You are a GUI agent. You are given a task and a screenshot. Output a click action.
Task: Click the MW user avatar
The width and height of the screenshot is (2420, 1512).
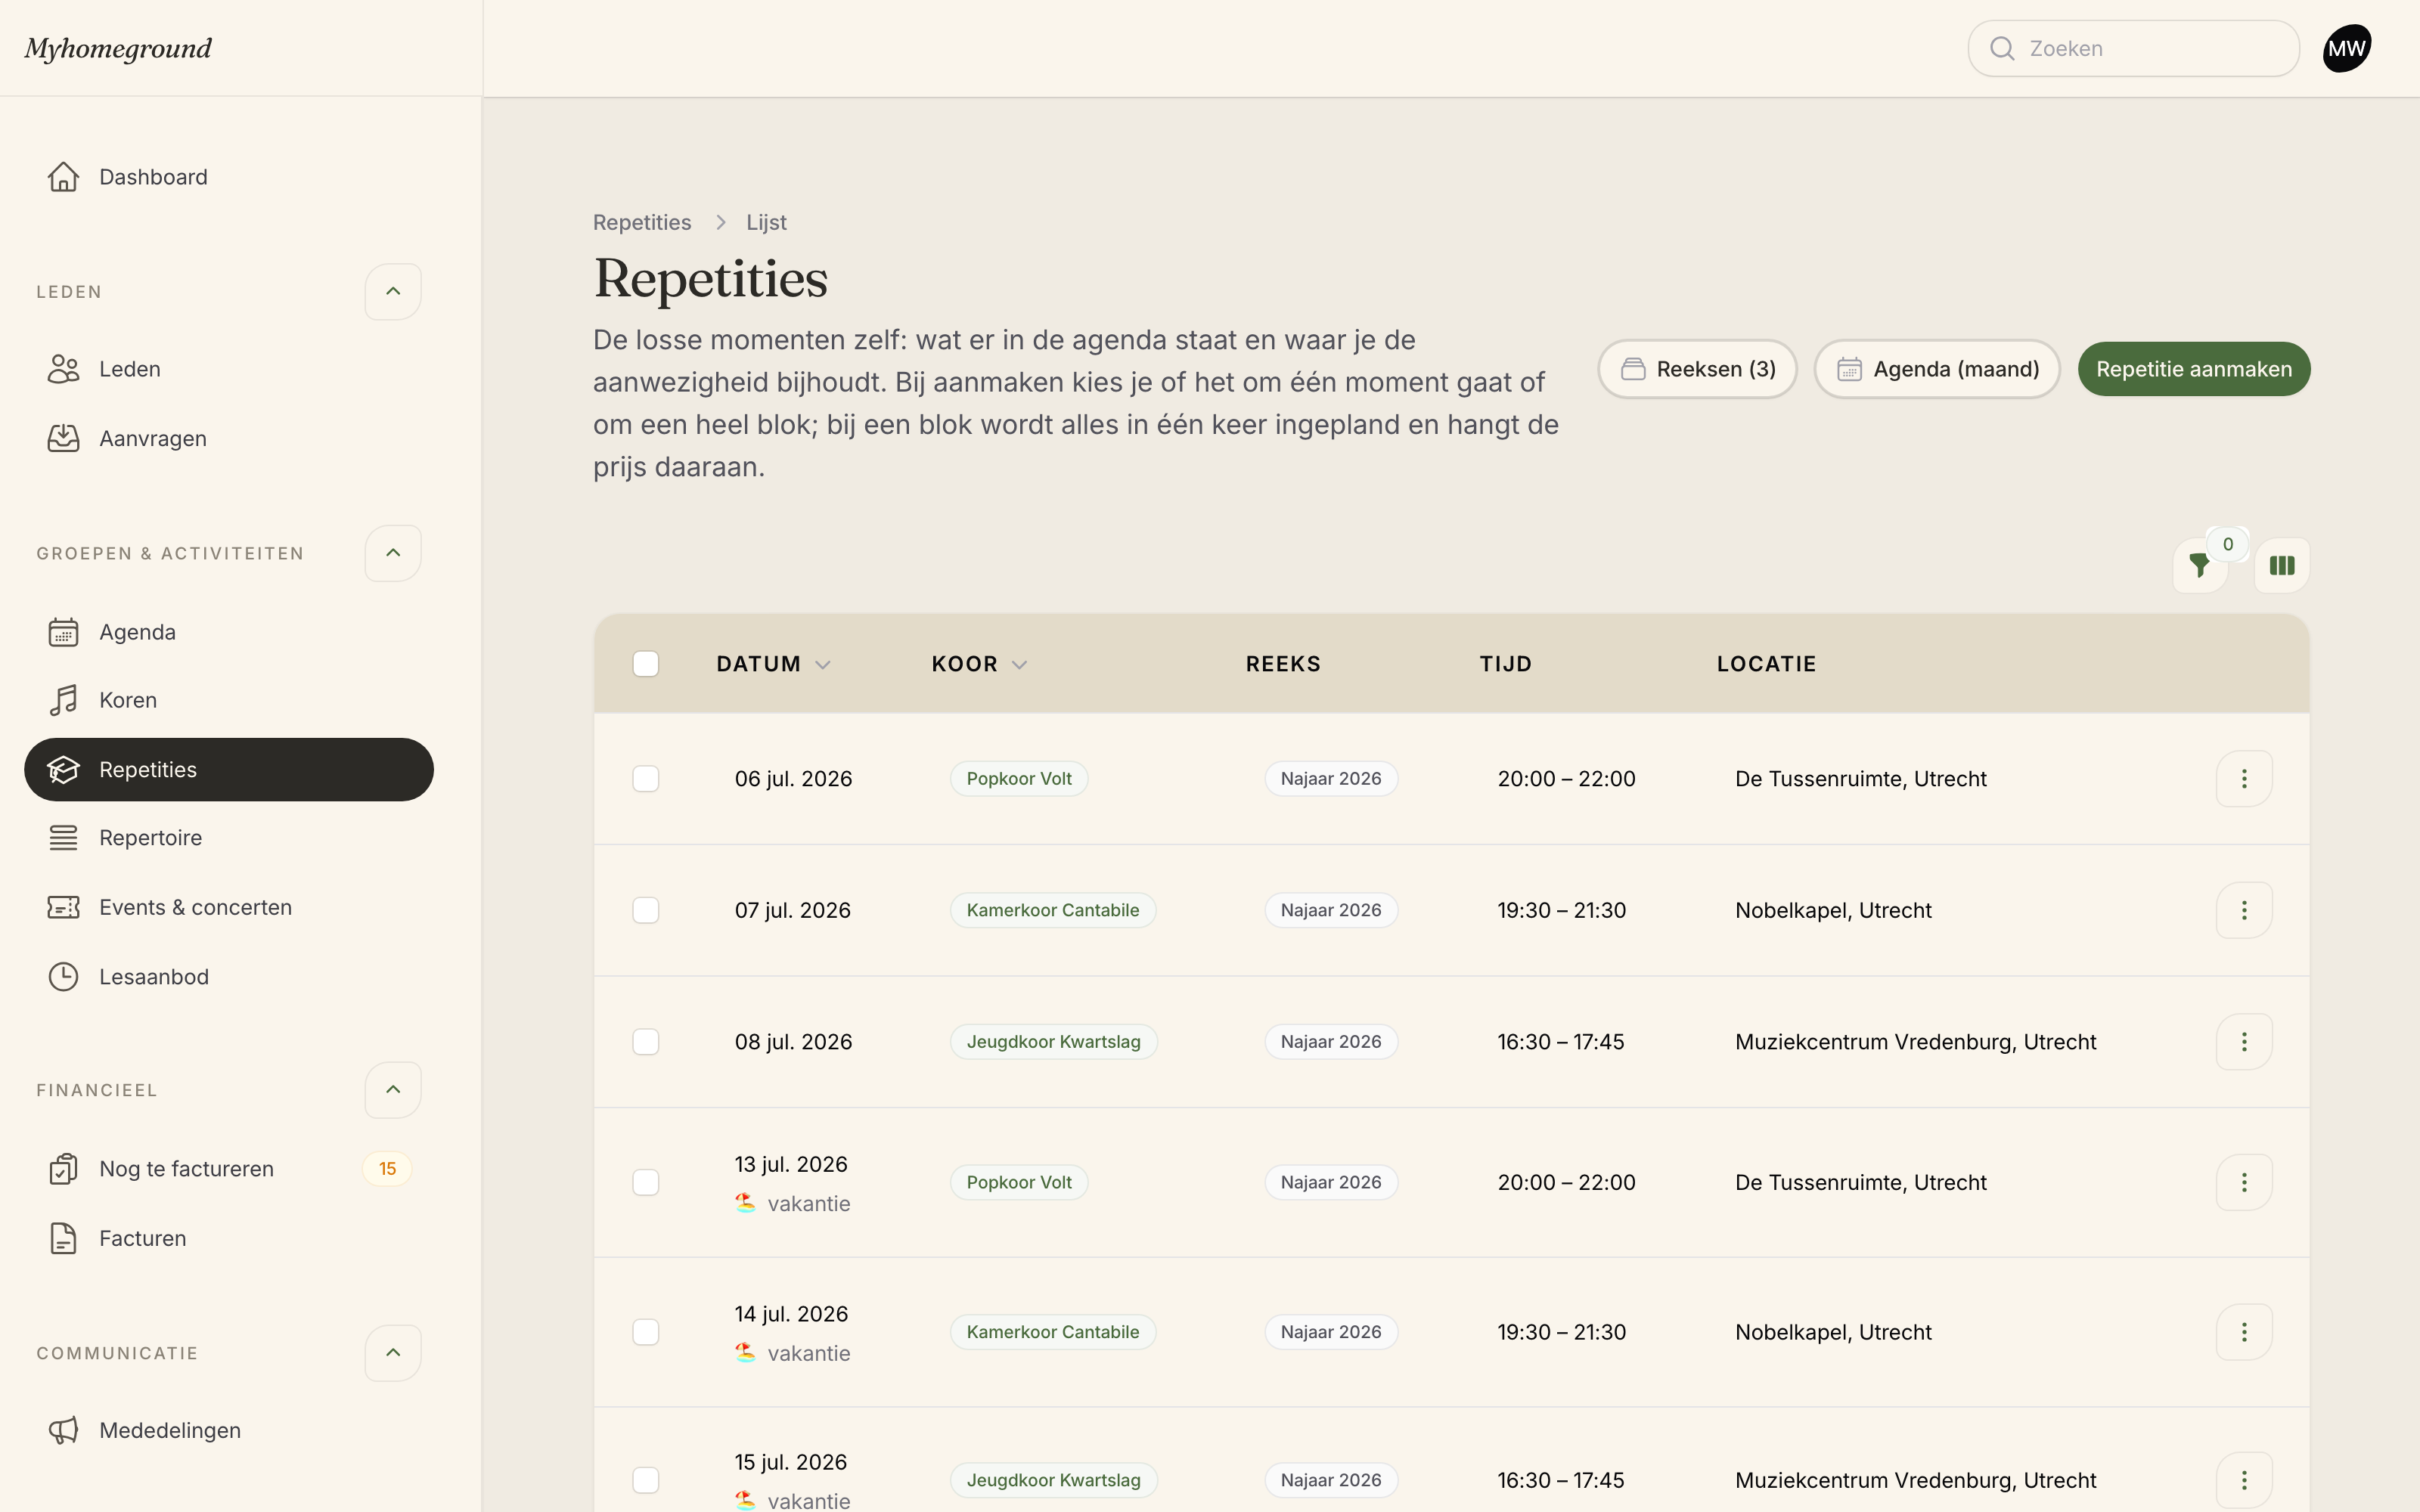pyautogui.click(x=2346, y=48)
